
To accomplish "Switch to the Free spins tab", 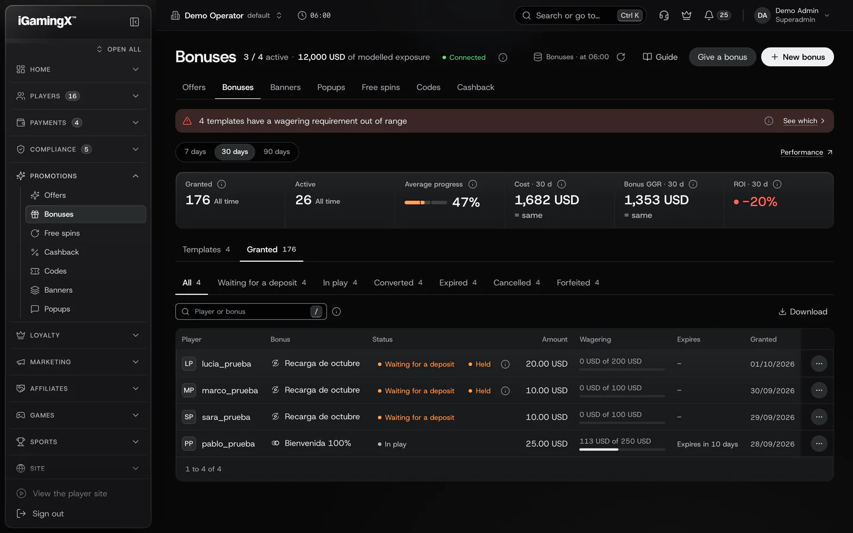I will pyautogui.click(x=381, y=88).
